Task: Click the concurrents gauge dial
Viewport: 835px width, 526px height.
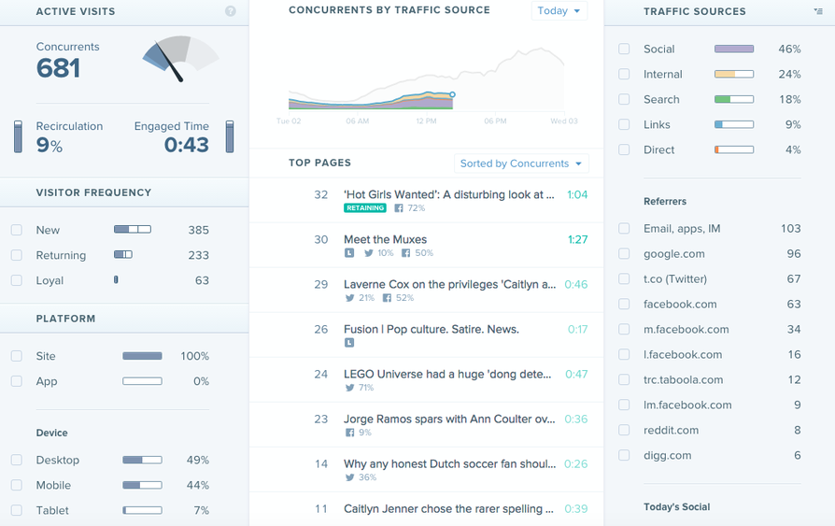Action: click(179, 58)
